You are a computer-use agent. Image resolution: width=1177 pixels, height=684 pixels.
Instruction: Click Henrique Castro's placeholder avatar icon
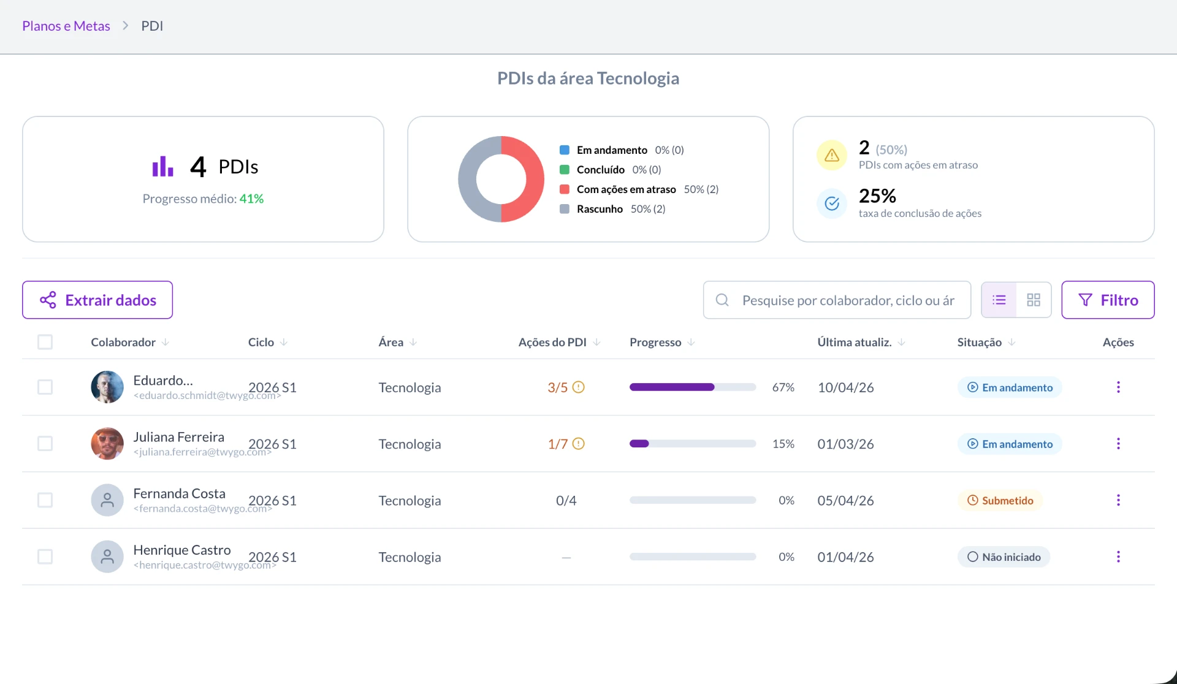click(x=107, y=557)
